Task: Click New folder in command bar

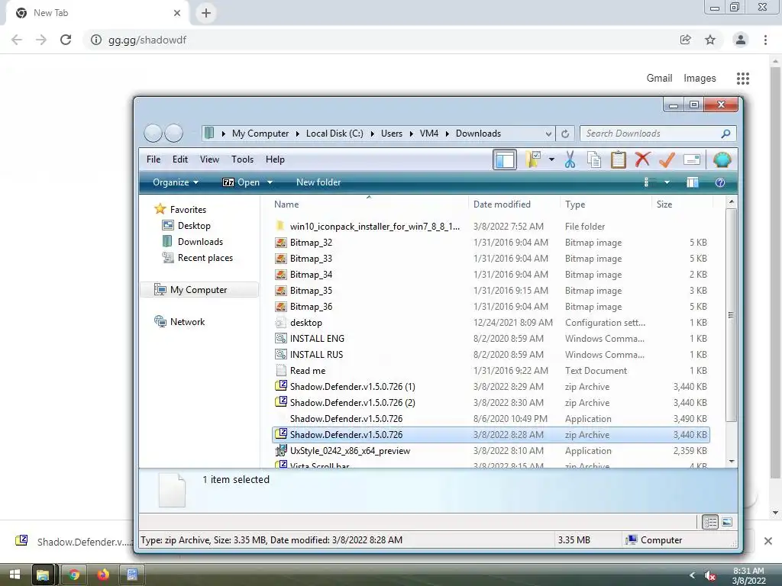Action: point(318,182)
